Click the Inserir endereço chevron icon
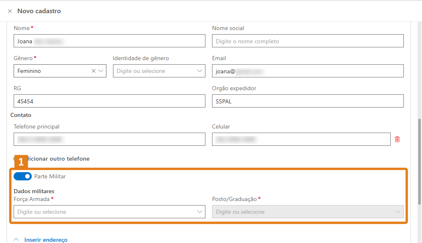The width and height of the screenshot is (422, 243). click(x=17, y=239)
